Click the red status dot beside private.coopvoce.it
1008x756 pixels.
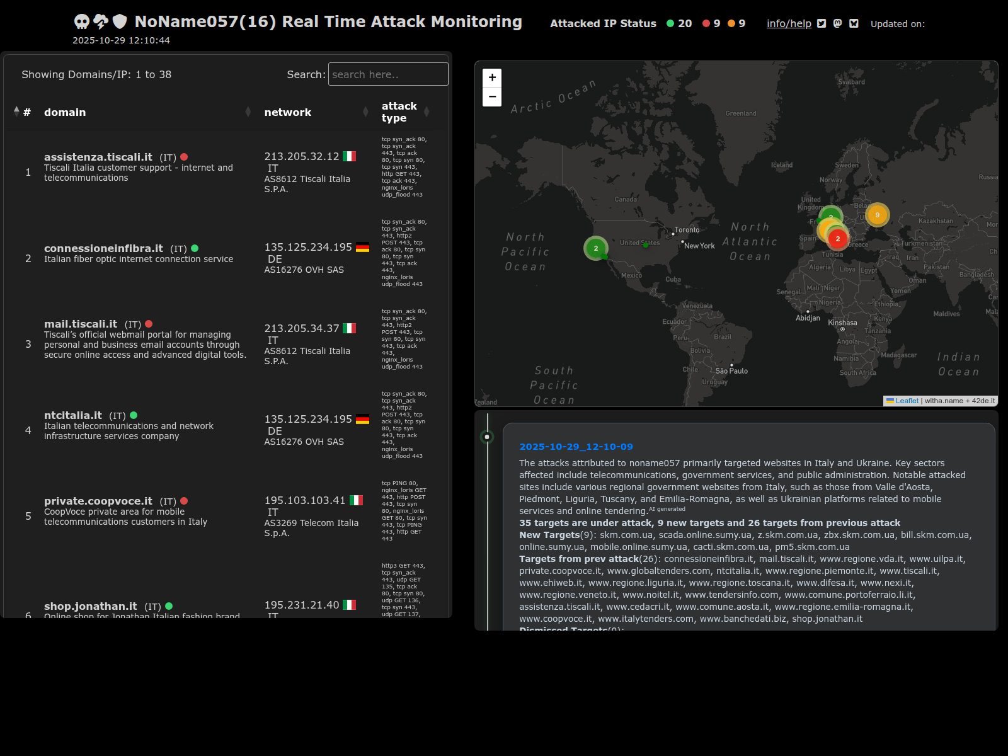pyautogui.click(x=184, y=501)
